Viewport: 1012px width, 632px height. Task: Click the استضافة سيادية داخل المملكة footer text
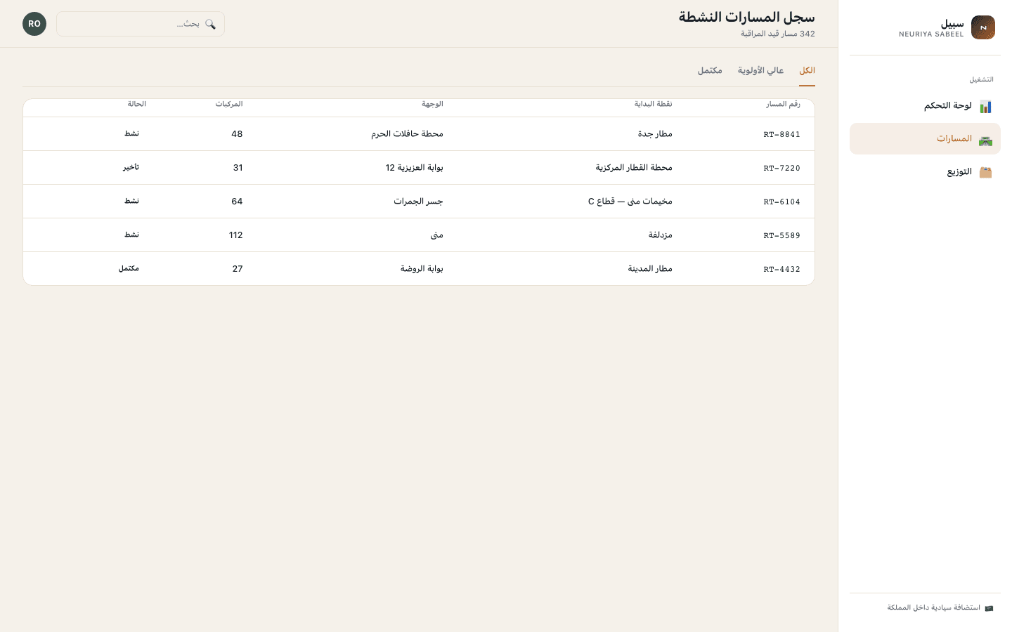coord(933,608)
